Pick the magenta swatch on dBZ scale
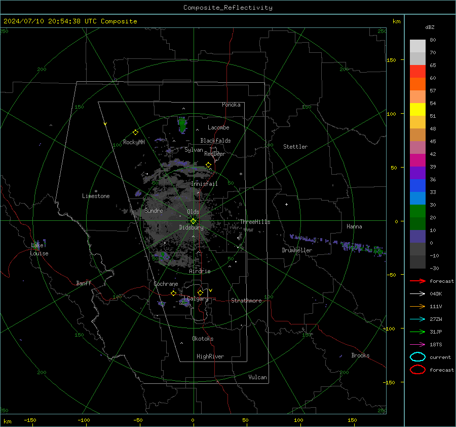The height and width of the screenshot is (427, 456). pyautogui.click(x=417, y=160)
